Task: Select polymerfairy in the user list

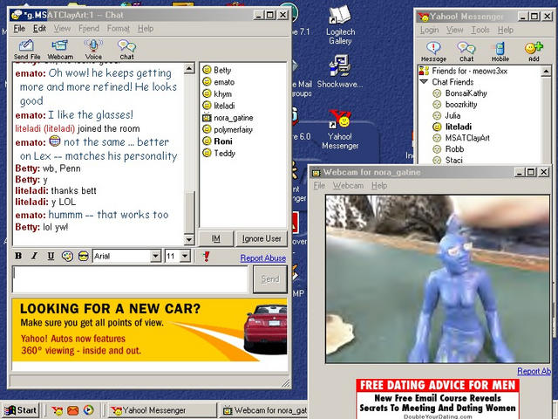Action: click(x=228, y=129)
